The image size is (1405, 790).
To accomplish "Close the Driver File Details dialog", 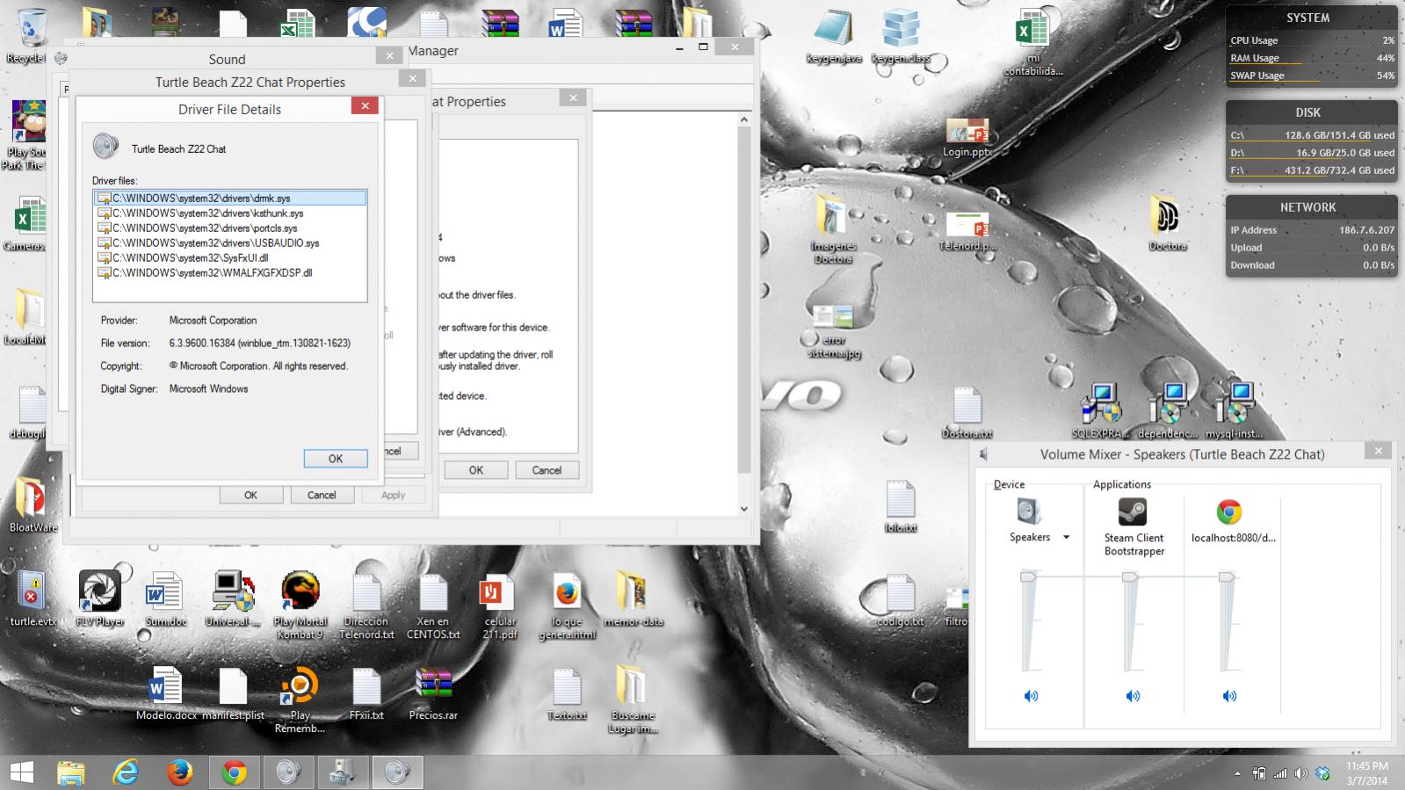I will coord(365,105).
